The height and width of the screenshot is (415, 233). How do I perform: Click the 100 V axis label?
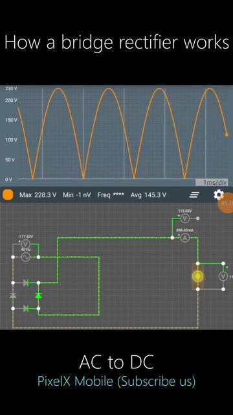pos(11,140)
